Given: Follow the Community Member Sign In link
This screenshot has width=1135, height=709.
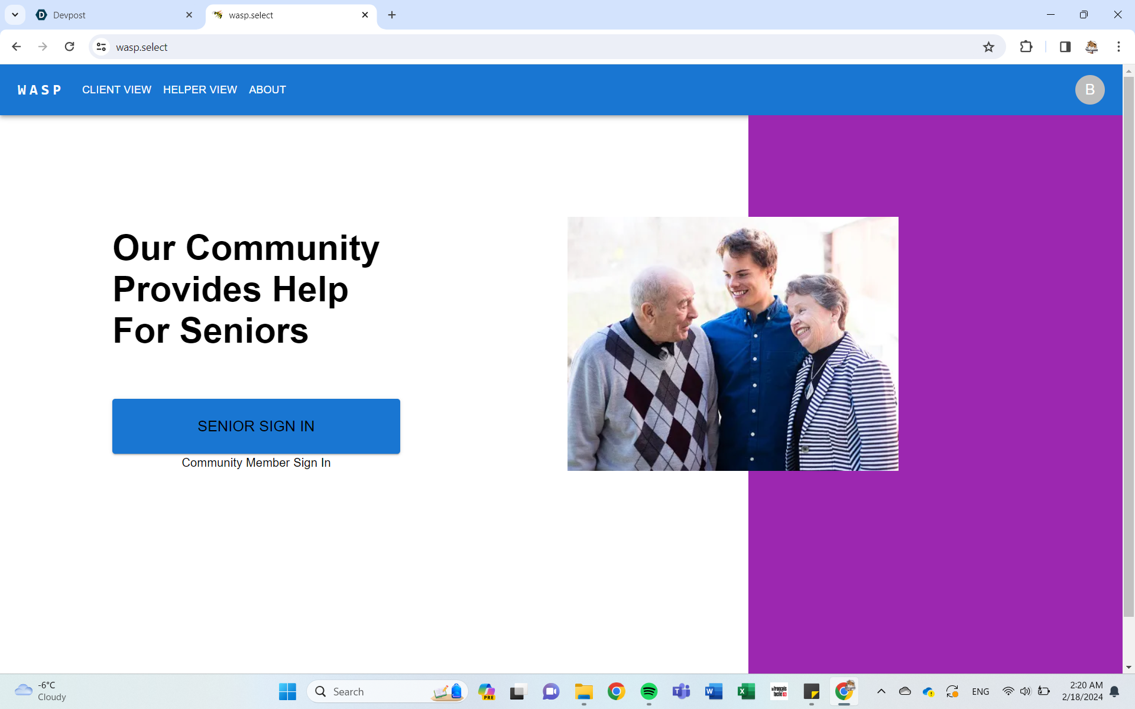Looking at the screenshot, I should point(256,463).
